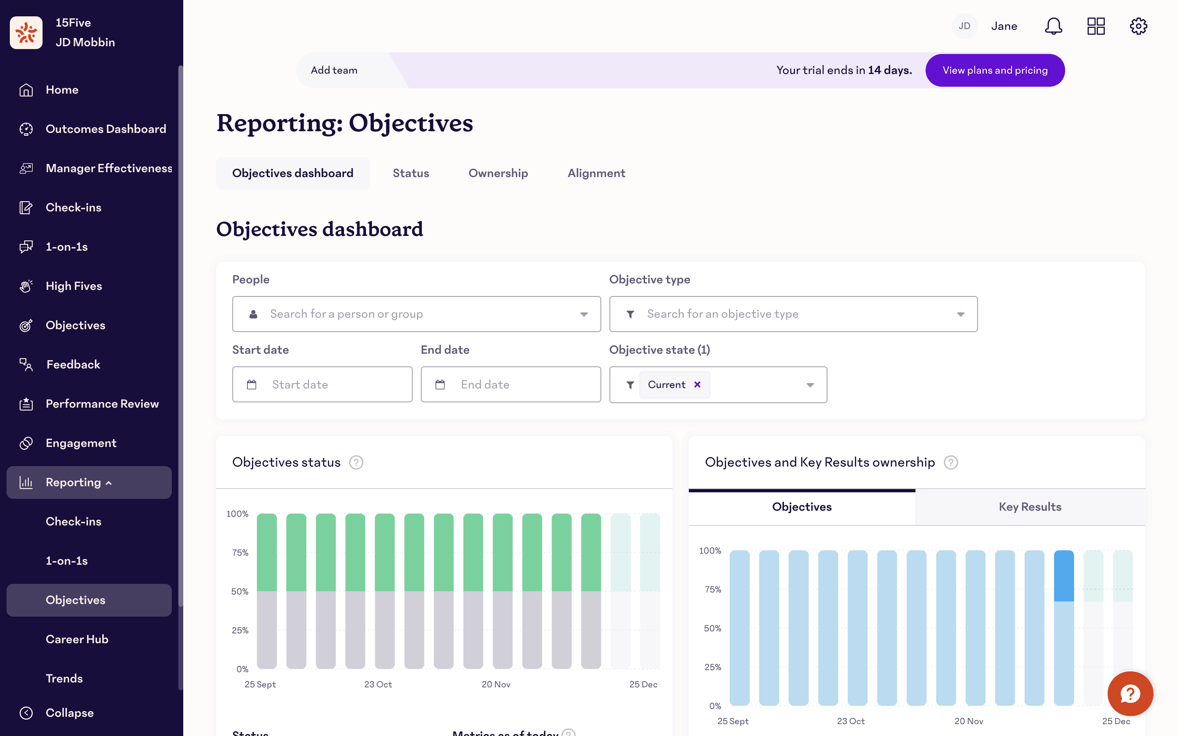Select the Objectives tab of ownership chart
This screenshot has height=736, width=1178.
[802, 507]
